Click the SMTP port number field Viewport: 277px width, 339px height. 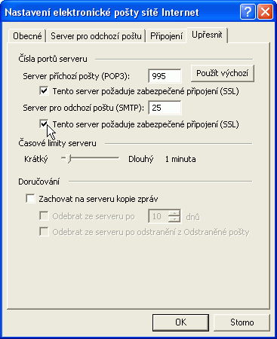[165, 108]
